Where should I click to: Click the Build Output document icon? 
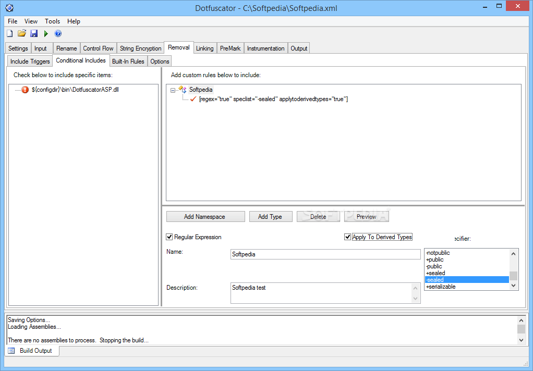click(x=11, y=351)
